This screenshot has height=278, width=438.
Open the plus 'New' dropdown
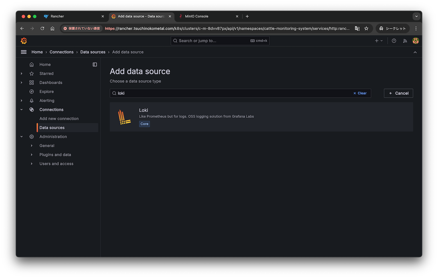pyautogui.click(x=379, y=41)
